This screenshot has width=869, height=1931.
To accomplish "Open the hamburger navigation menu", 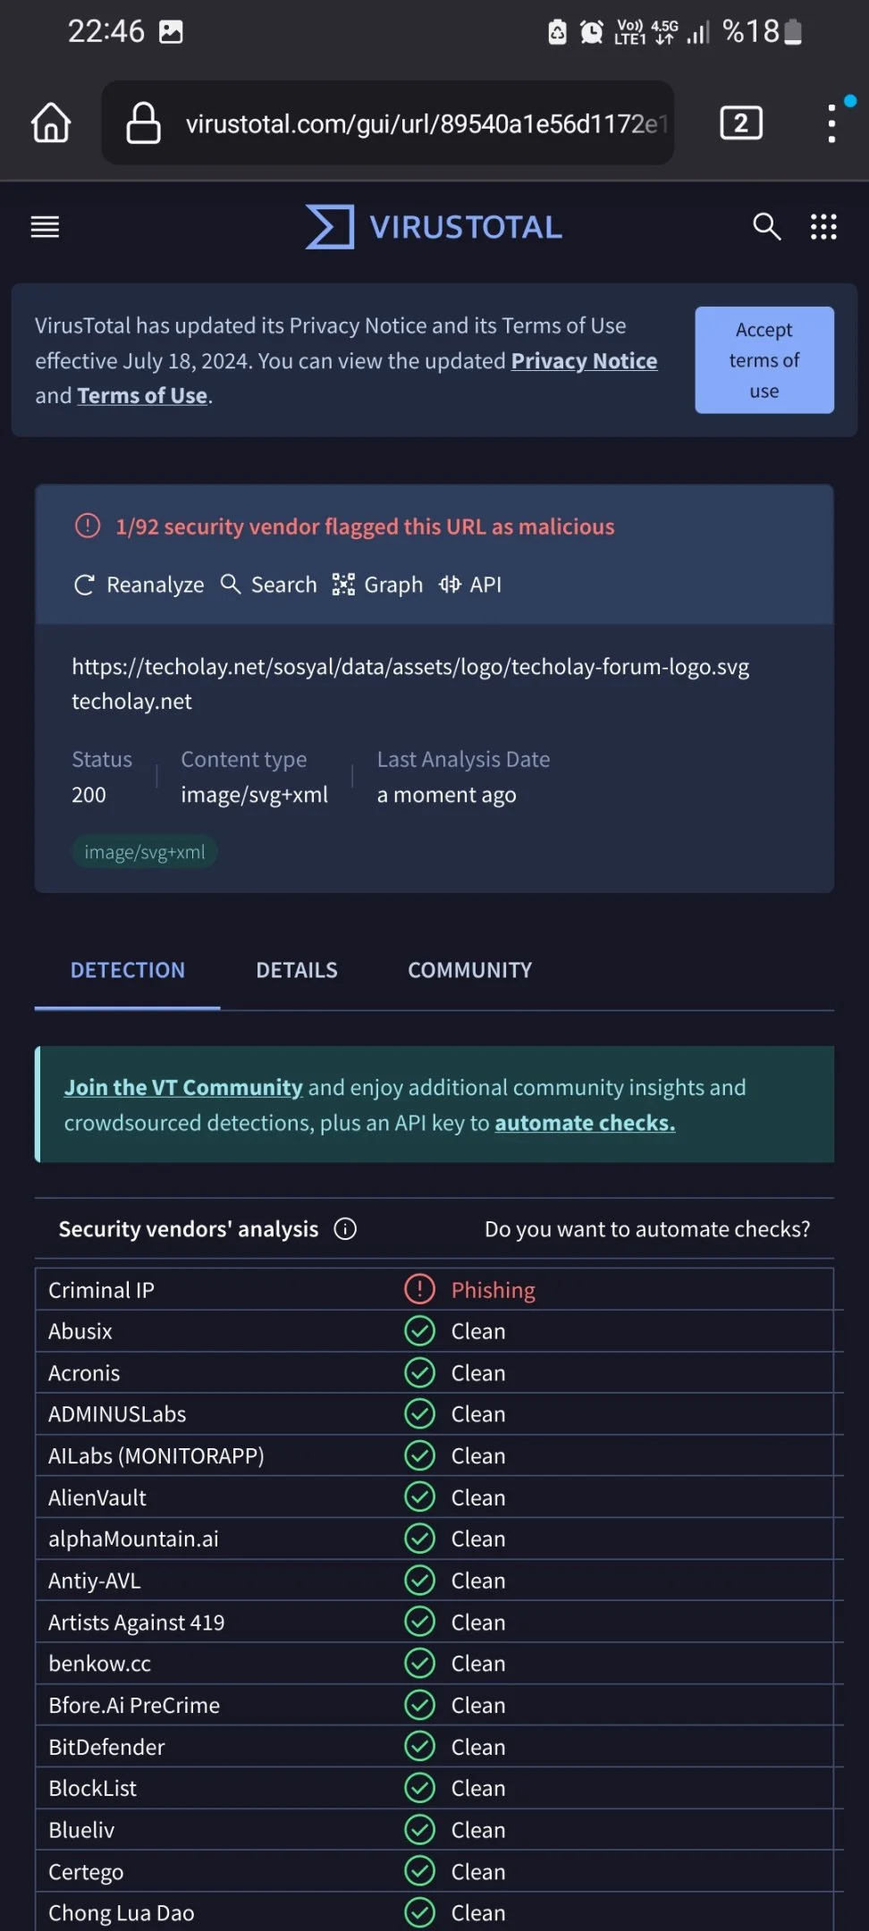I will tap(45, 227).
